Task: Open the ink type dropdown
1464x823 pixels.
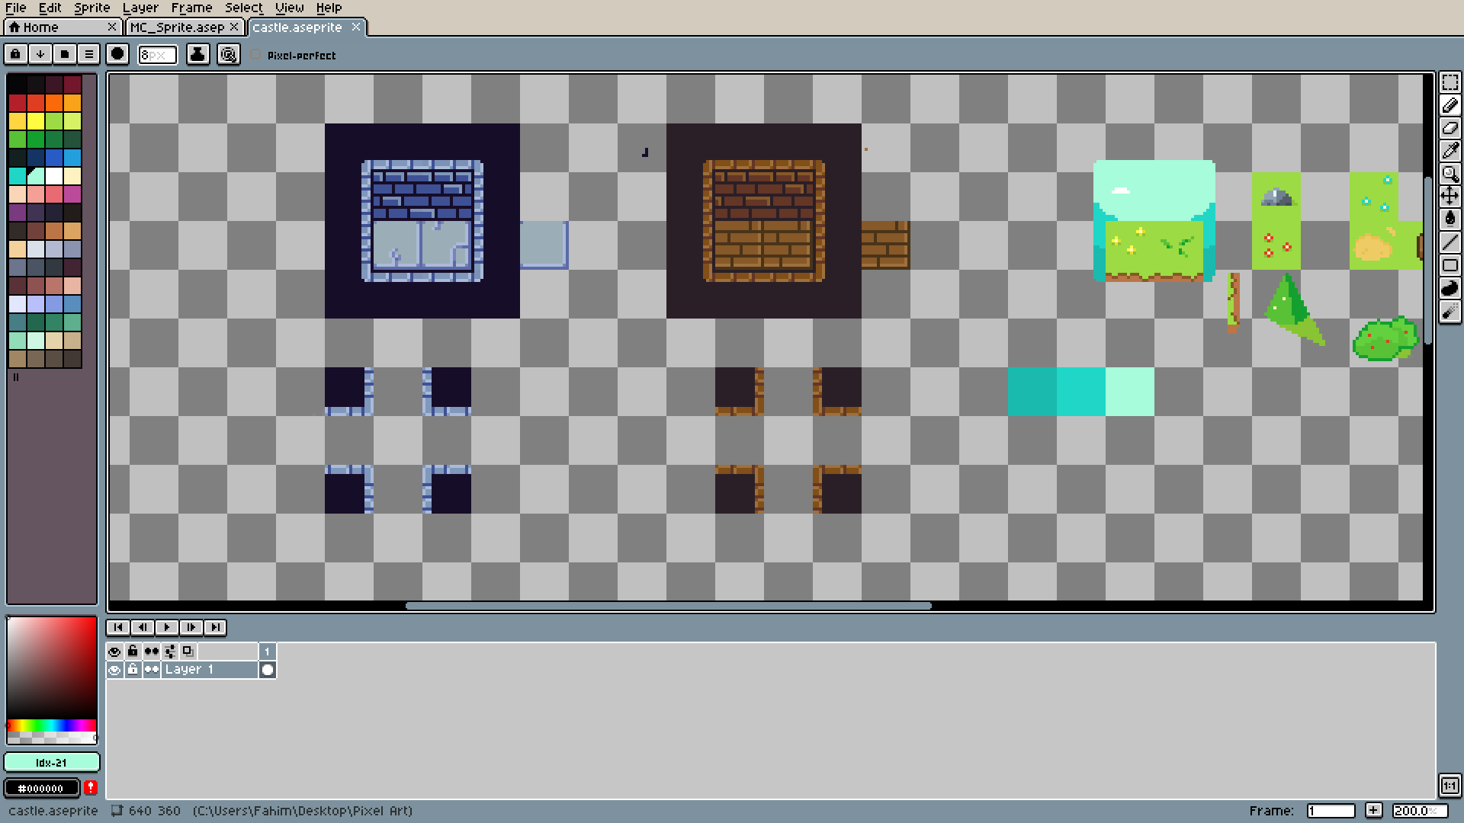Action: coord(197,54)
